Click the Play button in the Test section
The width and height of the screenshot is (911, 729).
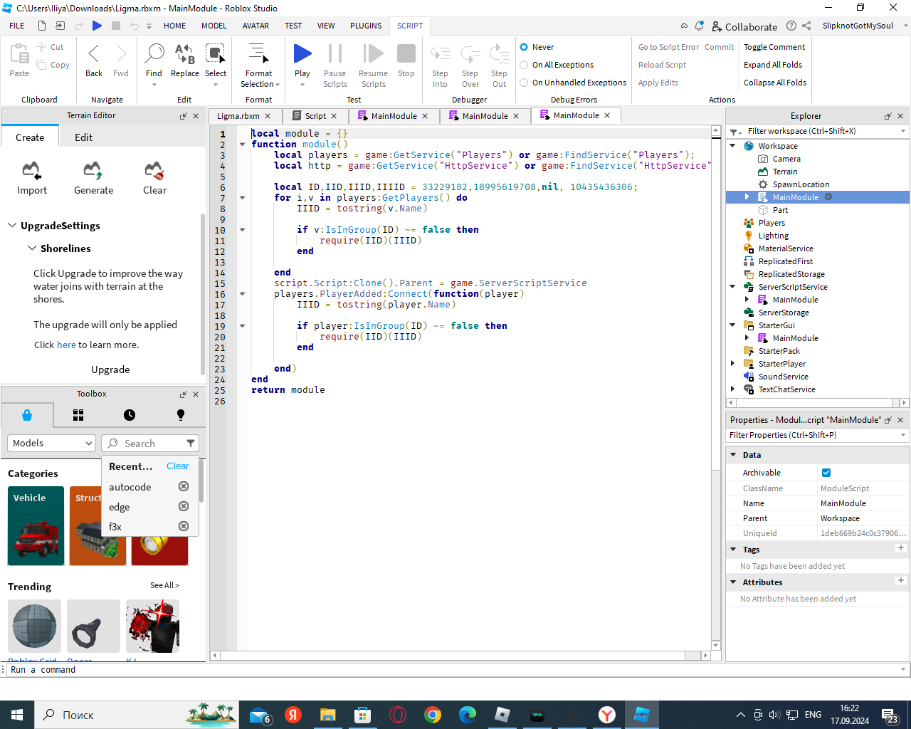click(x=302, y=54)
